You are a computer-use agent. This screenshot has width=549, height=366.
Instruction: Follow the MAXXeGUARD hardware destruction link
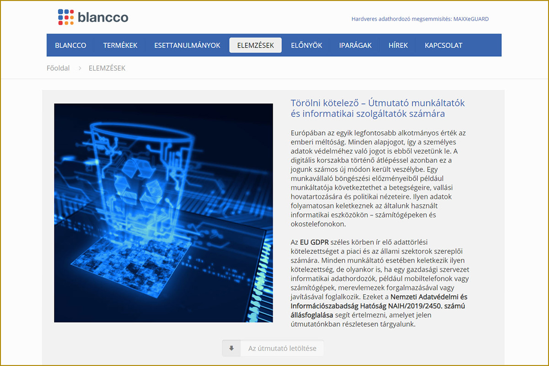point(420,19)
